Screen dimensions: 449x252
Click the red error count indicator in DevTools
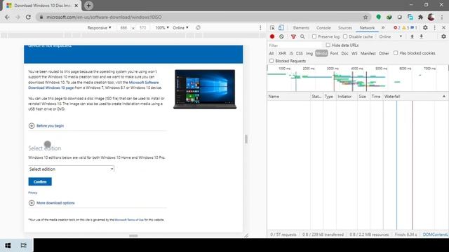(x=397, y=28)
